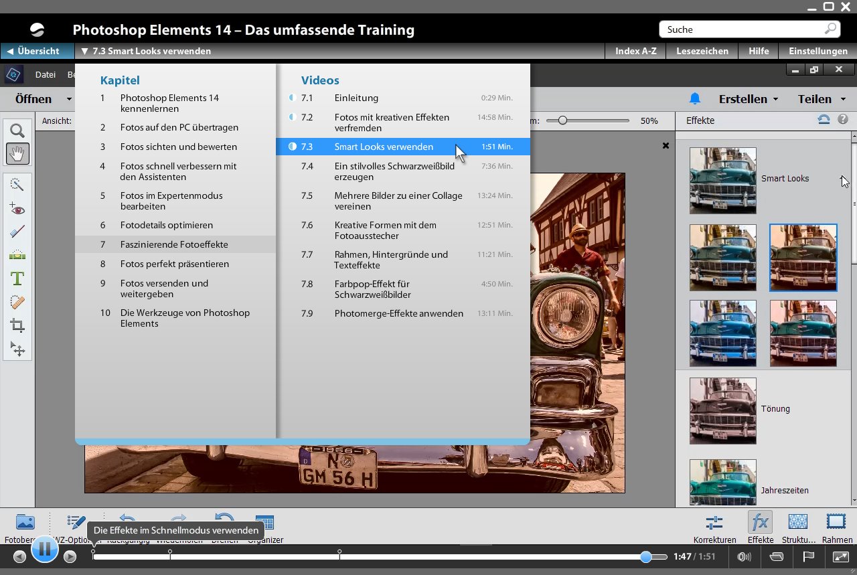Select the Hand tool
Screen dimensions: 857x575
(17, 153)
